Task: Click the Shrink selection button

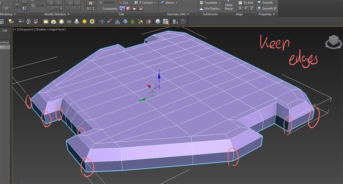Action: pyautogui.click(x=38, y=5)
